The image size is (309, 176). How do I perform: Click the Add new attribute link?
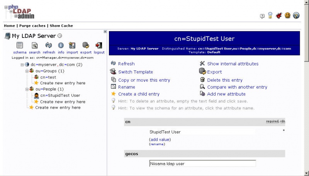[x=226, y=94]
